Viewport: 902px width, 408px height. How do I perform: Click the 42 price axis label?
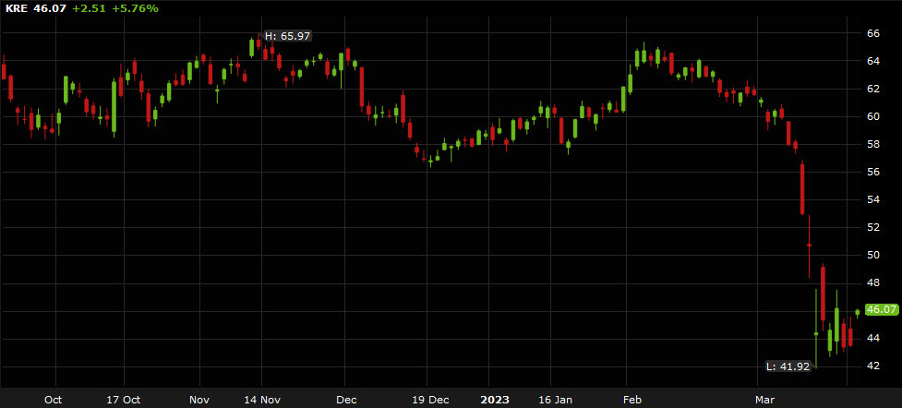pyautogui.click(x=872, y=366)
